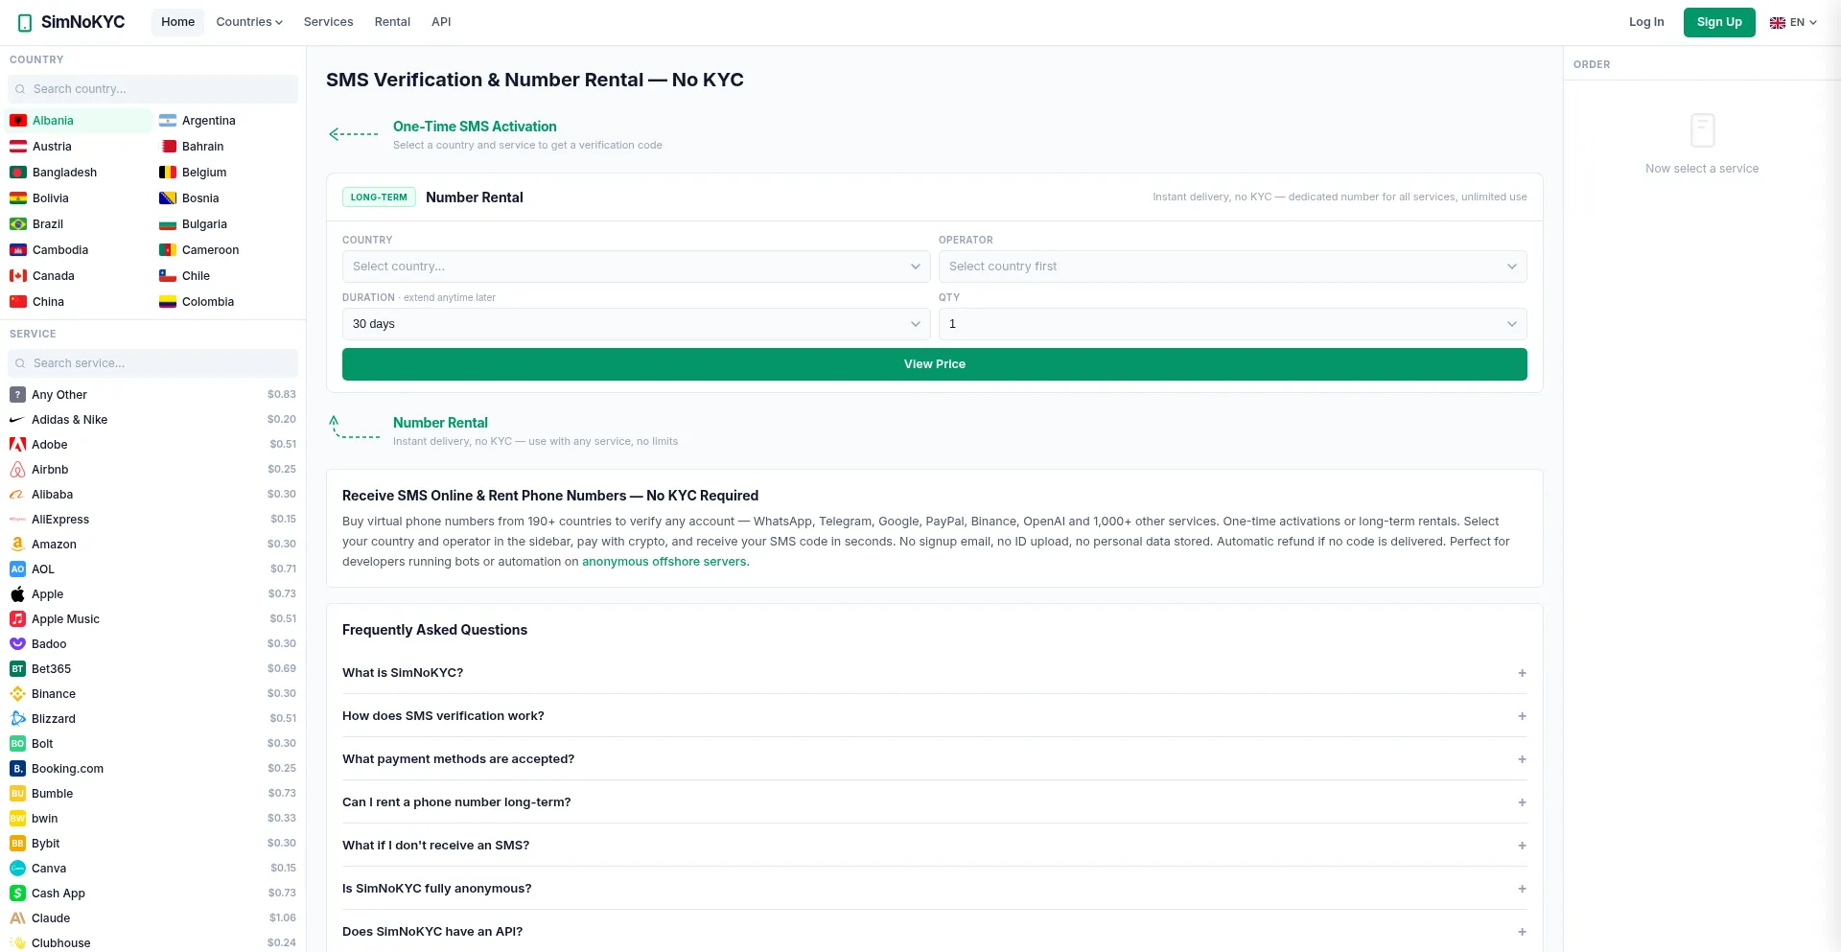
Task: Open the API nav item
Action: (441, 22)
